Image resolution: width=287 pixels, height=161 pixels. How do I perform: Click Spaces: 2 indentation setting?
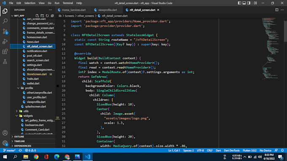point(188,150)
